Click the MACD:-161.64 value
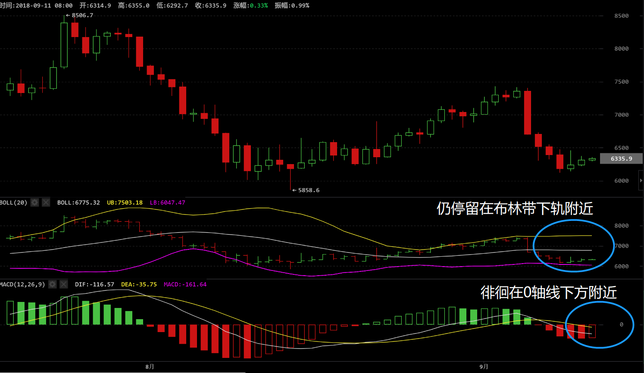The image size is (644, 373). click(x=185, y=284)
